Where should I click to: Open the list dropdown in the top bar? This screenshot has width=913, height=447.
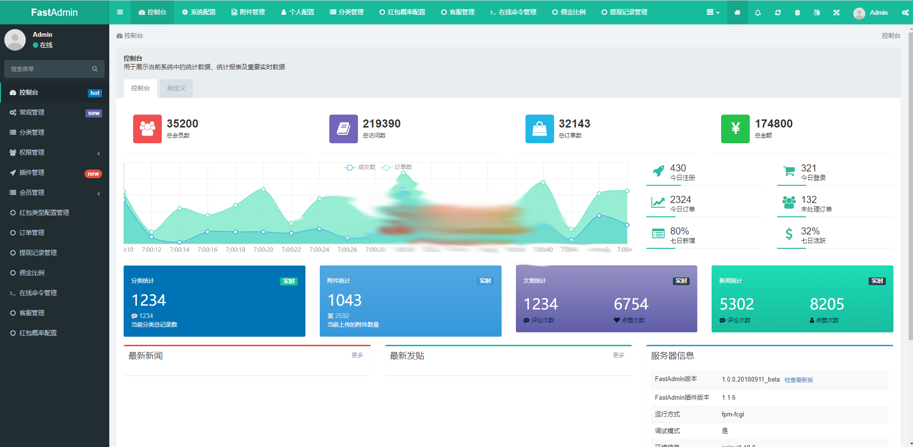click(x=713, y=12)
